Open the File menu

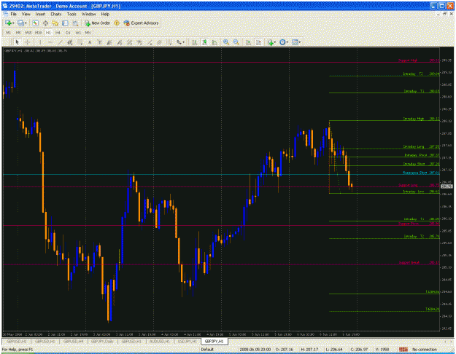[x=13, y=14]
